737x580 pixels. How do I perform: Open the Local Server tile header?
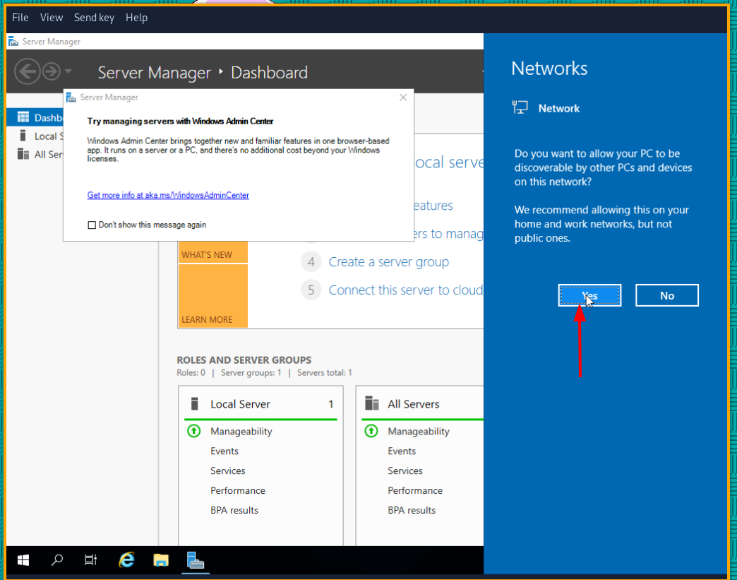tap(261, 404)
